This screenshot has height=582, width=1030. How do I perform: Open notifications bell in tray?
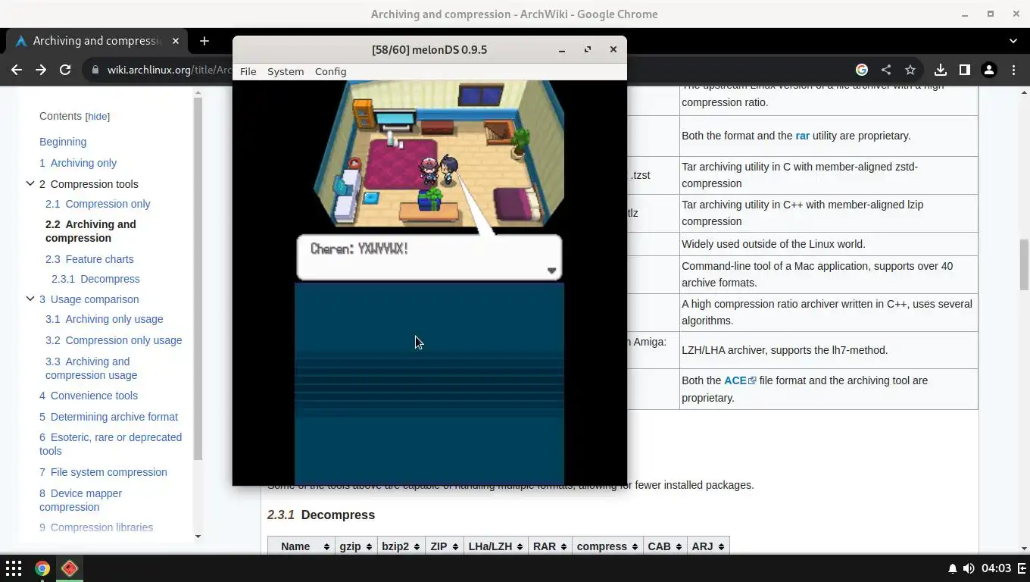click(952, 568)
